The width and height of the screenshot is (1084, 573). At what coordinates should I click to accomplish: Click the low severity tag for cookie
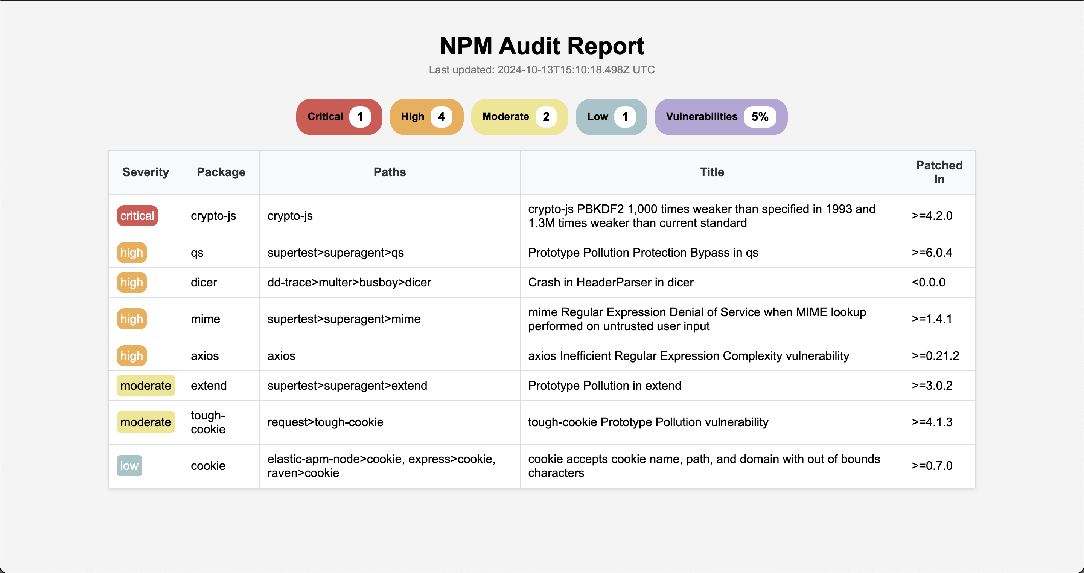point(129,466)
